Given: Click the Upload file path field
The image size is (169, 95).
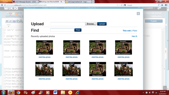Looking at the screenshot, I should coord(68,24).
